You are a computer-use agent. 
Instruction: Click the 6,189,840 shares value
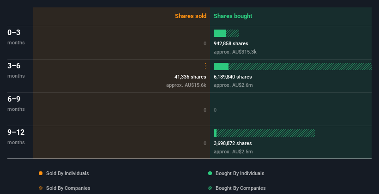point(233,77)
